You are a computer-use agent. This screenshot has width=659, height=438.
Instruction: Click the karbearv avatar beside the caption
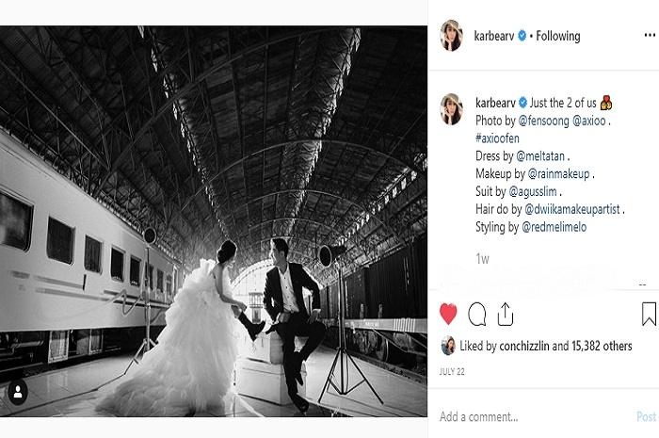[x=451, y=109]
